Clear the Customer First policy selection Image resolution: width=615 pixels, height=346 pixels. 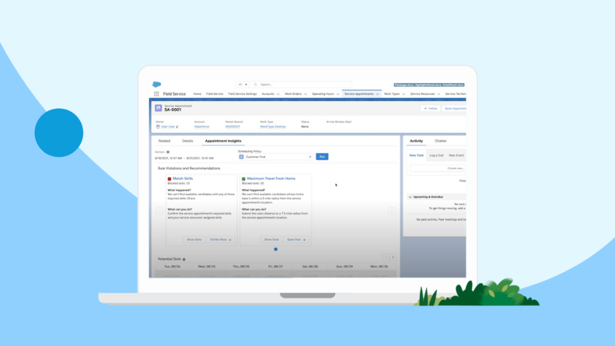tap(310, 157)
